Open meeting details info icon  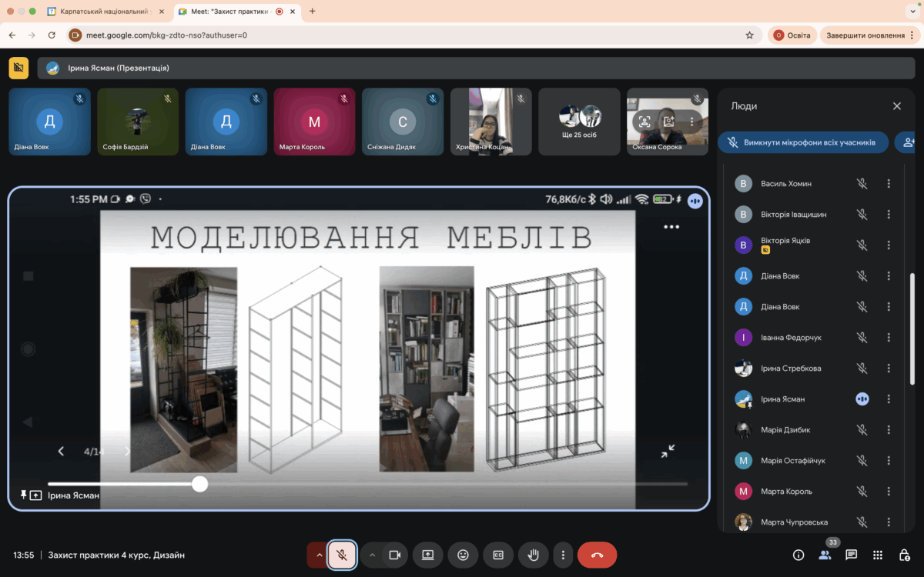(x=798, y=555)
